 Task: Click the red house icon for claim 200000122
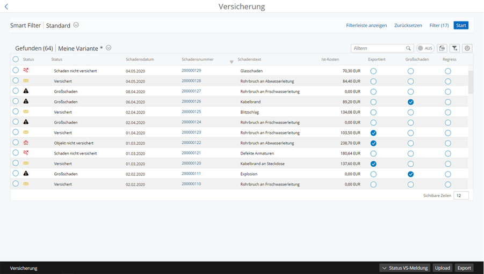pyautogui.click(x=26, y=143)
